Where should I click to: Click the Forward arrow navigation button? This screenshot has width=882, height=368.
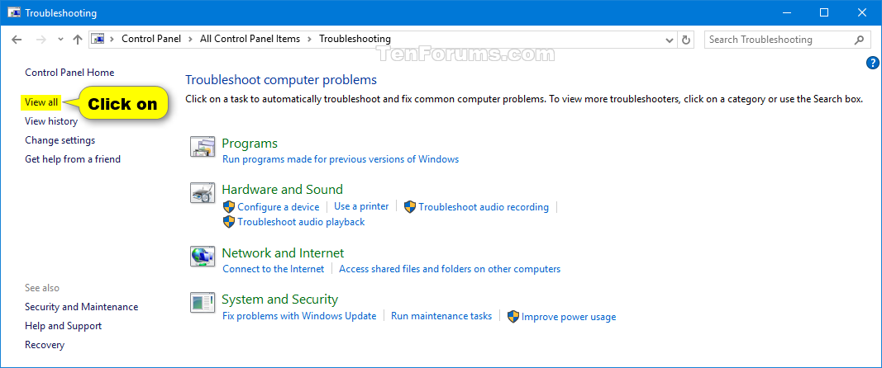(41, 40)
